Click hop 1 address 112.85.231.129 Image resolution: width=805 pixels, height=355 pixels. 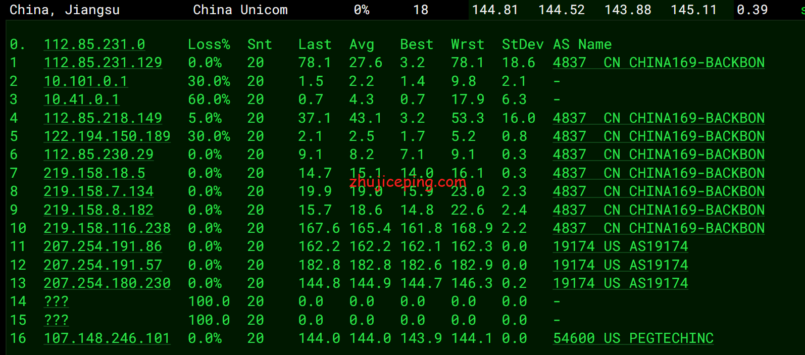pos(103,63)
